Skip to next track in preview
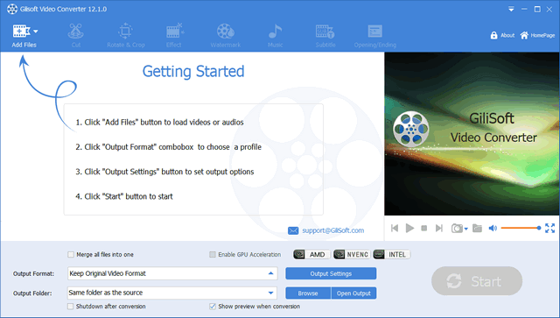This screenshot has width=560, height=318. [x=439, y=229]
